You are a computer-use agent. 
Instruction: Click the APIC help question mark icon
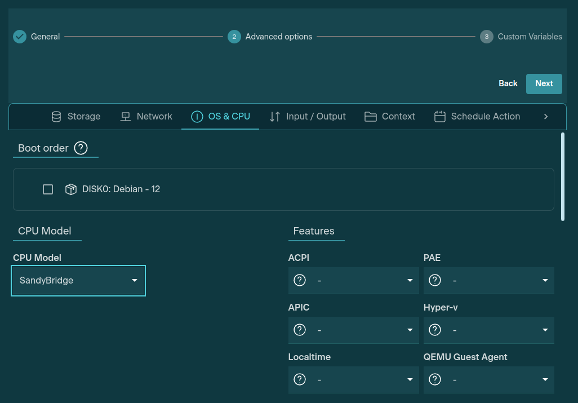pos(300,330)
